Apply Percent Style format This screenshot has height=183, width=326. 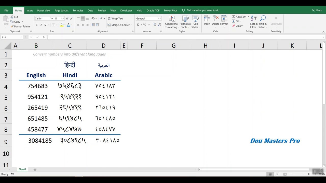145,25
